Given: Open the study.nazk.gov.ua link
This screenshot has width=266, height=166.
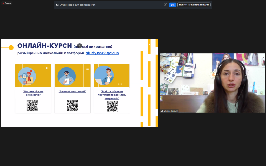Looking at the screenshot, I should coord(102,53).
